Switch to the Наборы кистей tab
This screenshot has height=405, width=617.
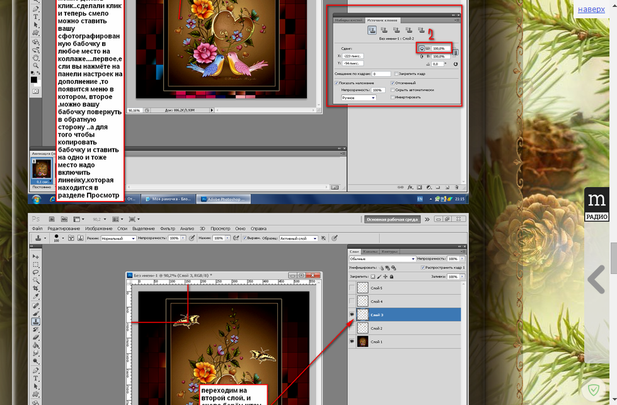coord(349,20)
